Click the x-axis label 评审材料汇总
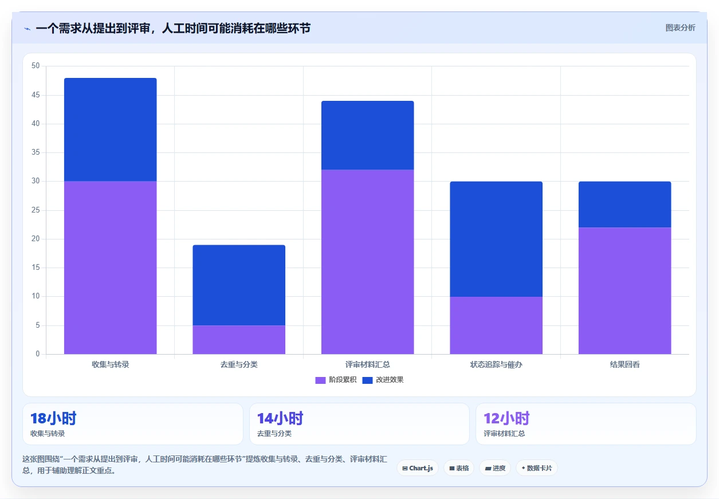Image resolution: width=719 pixels, height=499 pixels. tap(367, 364)
